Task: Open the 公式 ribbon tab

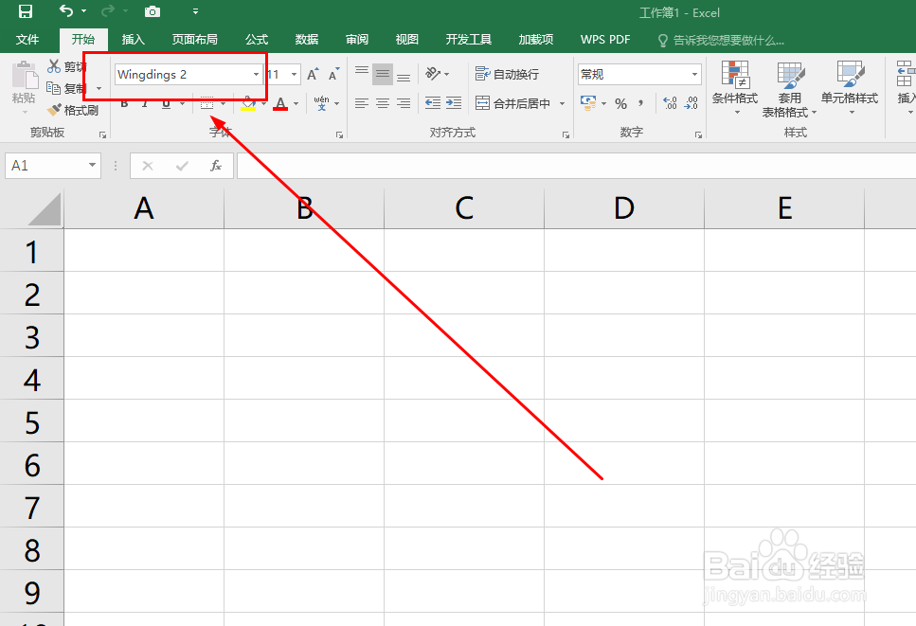Action: point(257,39)
